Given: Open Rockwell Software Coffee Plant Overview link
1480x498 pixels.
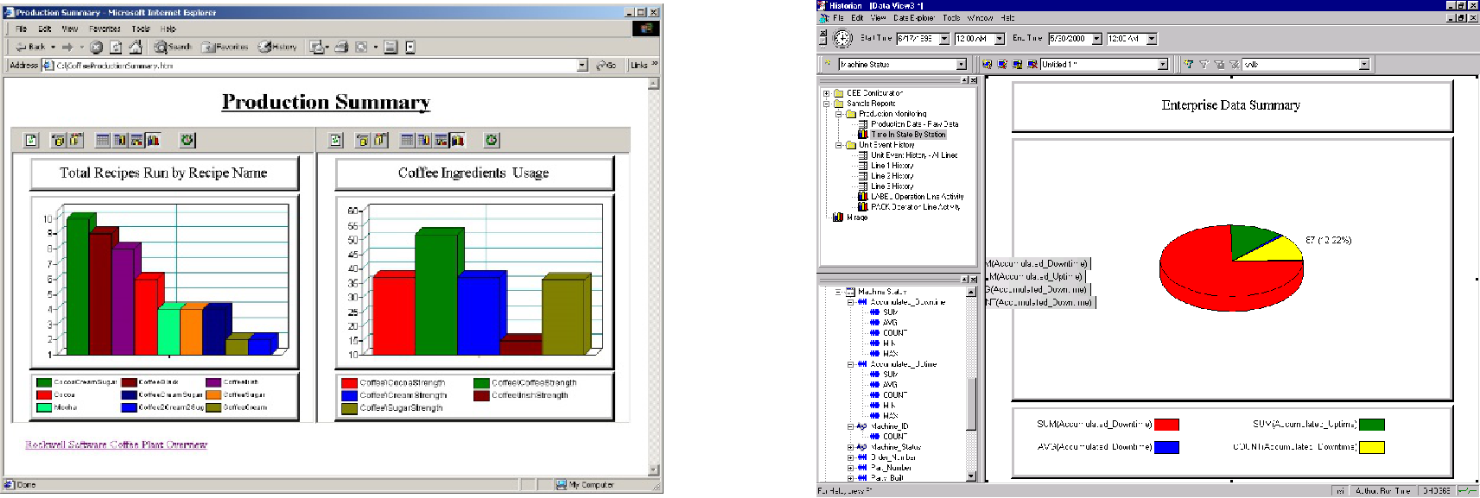Looking at the screenshot, I should pyautogui.click(x=116, y=444).
